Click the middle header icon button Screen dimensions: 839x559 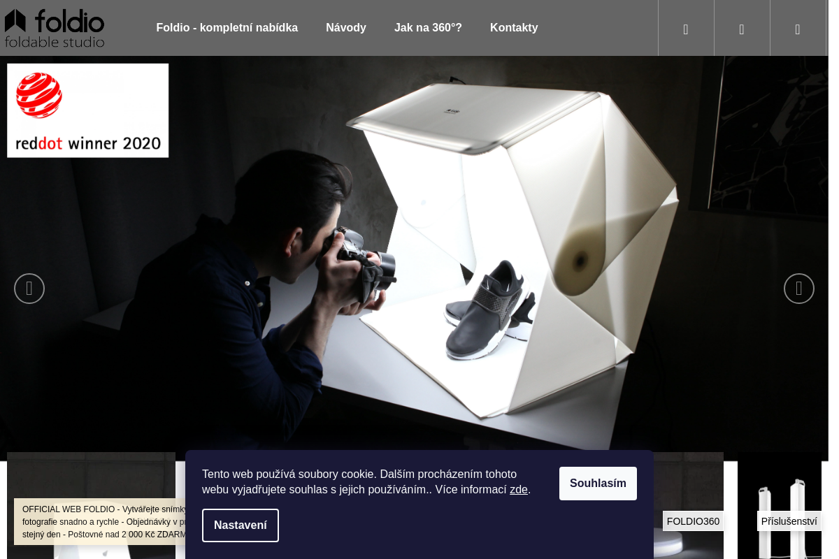click(742, 28)
